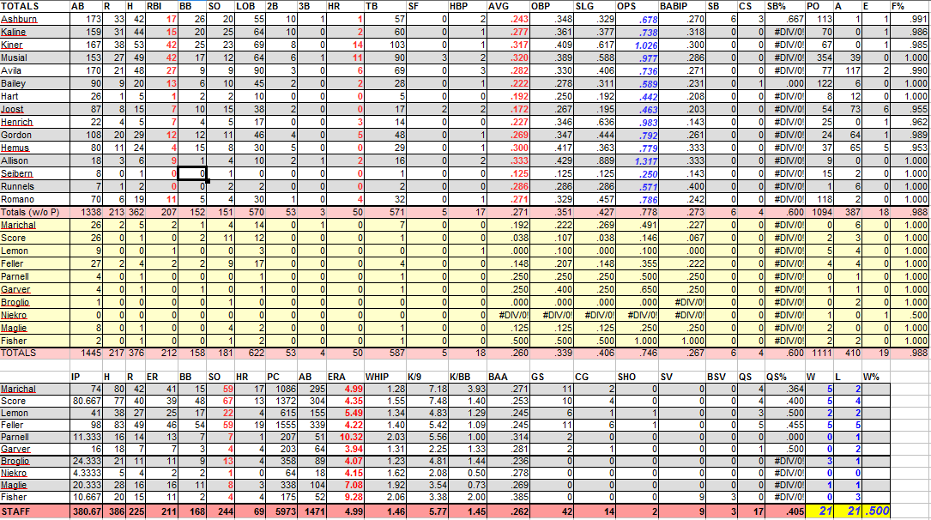Click the Seibern BB cell showing 0
This screenshot has width=931, height=520.
tap(192, 173)
